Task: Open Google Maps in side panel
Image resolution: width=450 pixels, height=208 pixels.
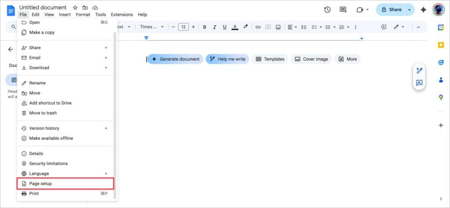Action: 441,98
